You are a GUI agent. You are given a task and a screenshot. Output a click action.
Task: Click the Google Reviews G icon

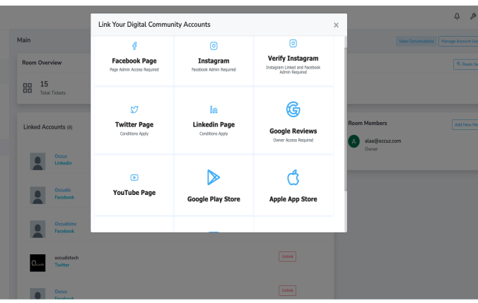pyautogui.click(x=293, y=109)
